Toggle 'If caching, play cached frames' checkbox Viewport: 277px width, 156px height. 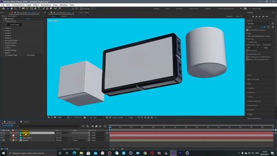coord(247,57)
